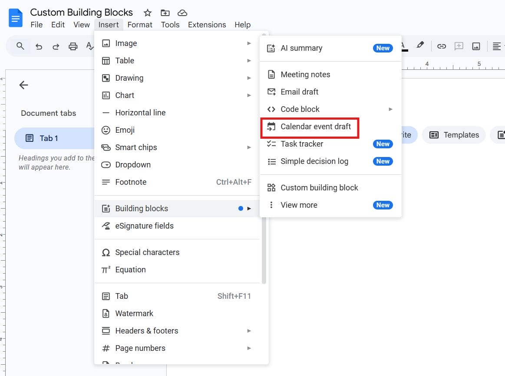Screen dimensions: 505x376
Task: Print the document
Action: (x=73, y=46)
